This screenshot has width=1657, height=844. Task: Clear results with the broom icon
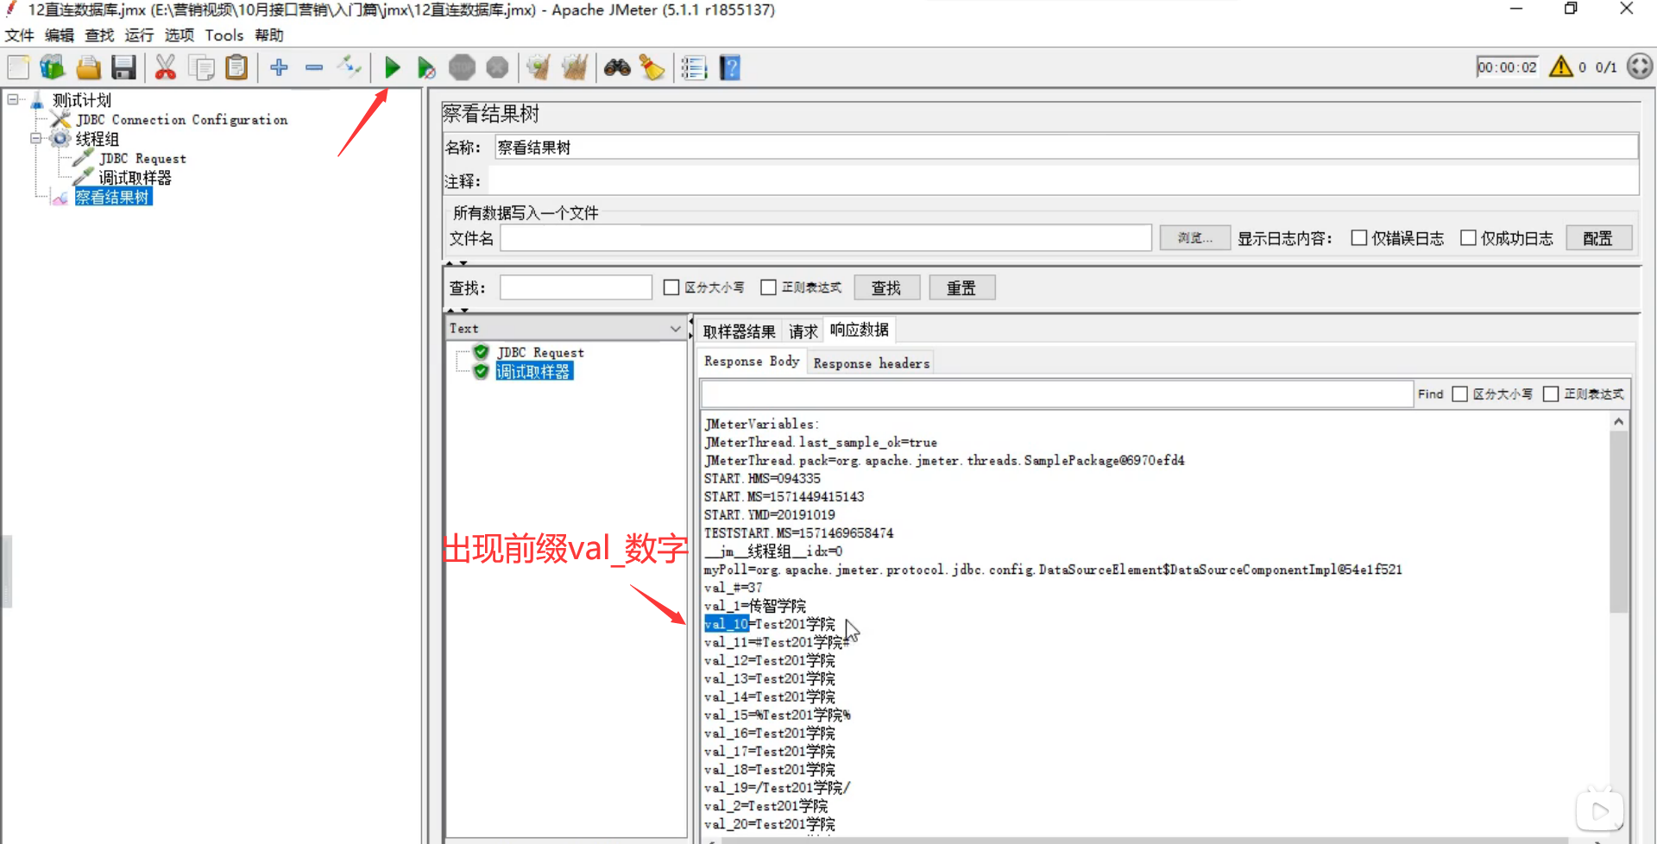coord(539,67)
